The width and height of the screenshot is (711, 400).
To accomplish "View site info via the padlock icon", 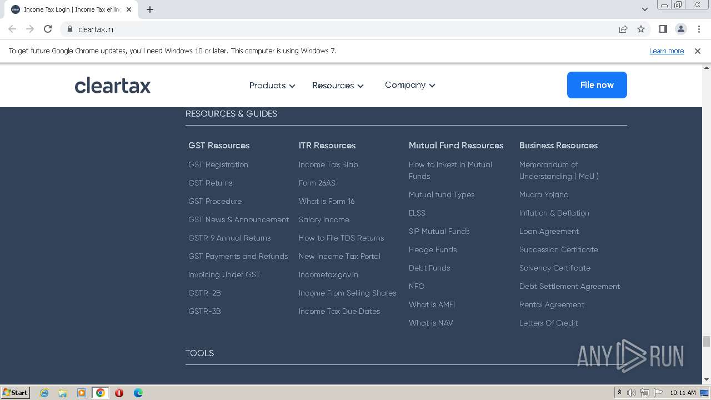I will pos(70,29).
